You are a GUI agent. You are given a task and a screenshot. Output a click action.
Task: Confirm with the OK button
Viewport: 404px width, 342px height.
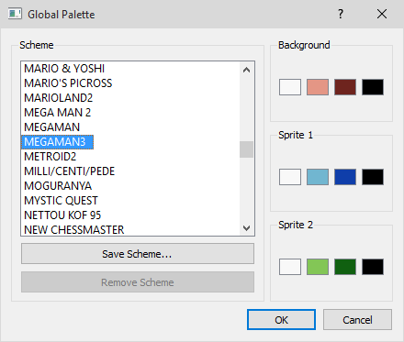point(281,320)
